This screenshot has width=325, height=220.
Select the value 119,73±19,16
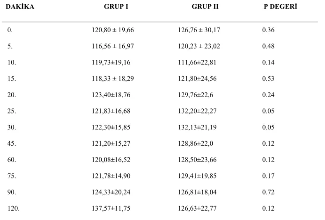[x=111, y=63]
